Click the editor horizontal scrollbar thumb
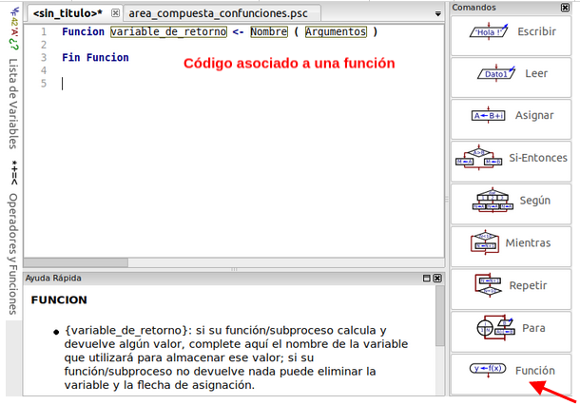Screen dimensions: 580x405 (x=76, y=262)
